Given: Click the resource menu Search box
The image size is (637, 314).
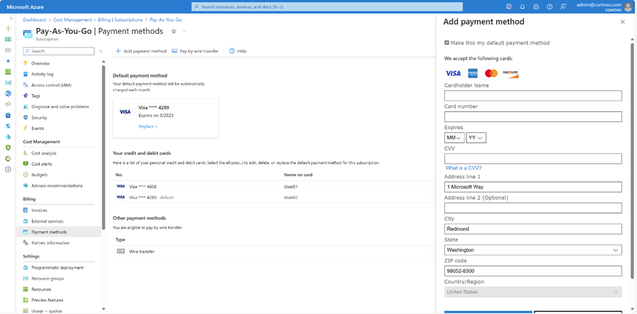Looking at the screenshot, I should point(59,51).
